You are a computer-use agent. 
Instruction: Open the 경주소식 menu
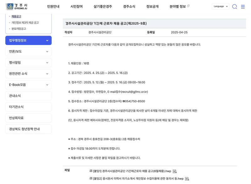pyautogui.click(x=130, y=6)
